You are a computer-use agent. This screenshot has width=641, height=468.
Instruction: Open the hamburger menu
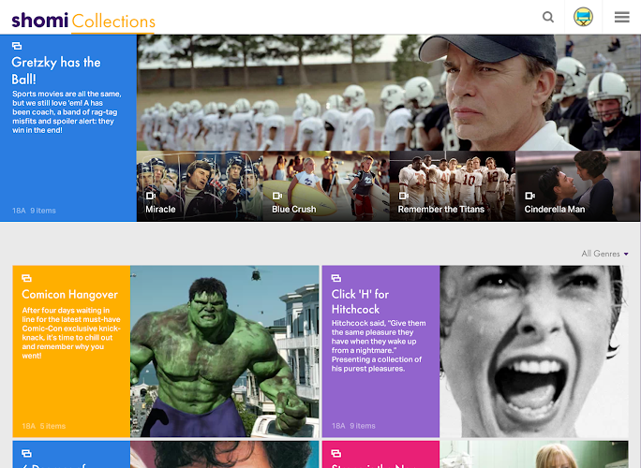coord(621,17)
